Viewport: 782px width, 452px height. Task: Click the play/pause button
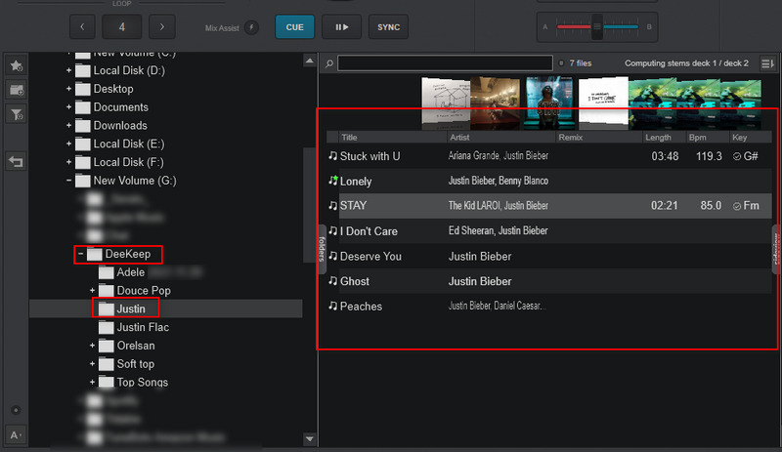pyautogui.click(x=341, y=27)
